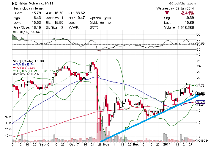Viewport: 208px width, 147px height.
Task: Click the EPS value 0.47
Action: click(x=81, y=18)
